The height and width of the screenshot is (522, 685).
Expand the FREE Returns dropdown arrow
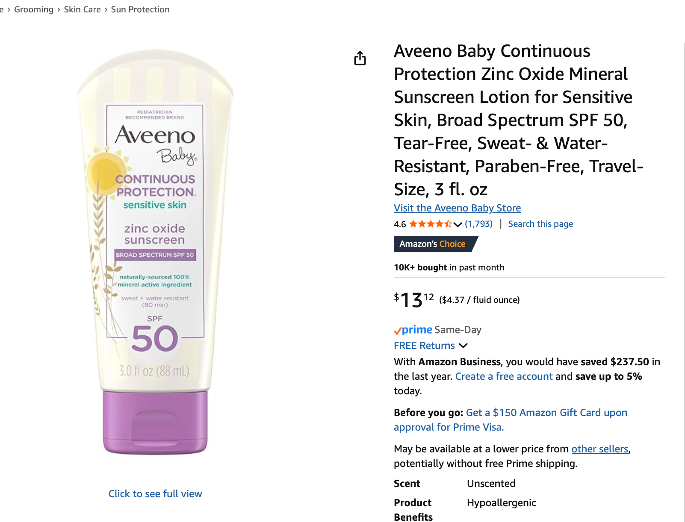point(463,346)
